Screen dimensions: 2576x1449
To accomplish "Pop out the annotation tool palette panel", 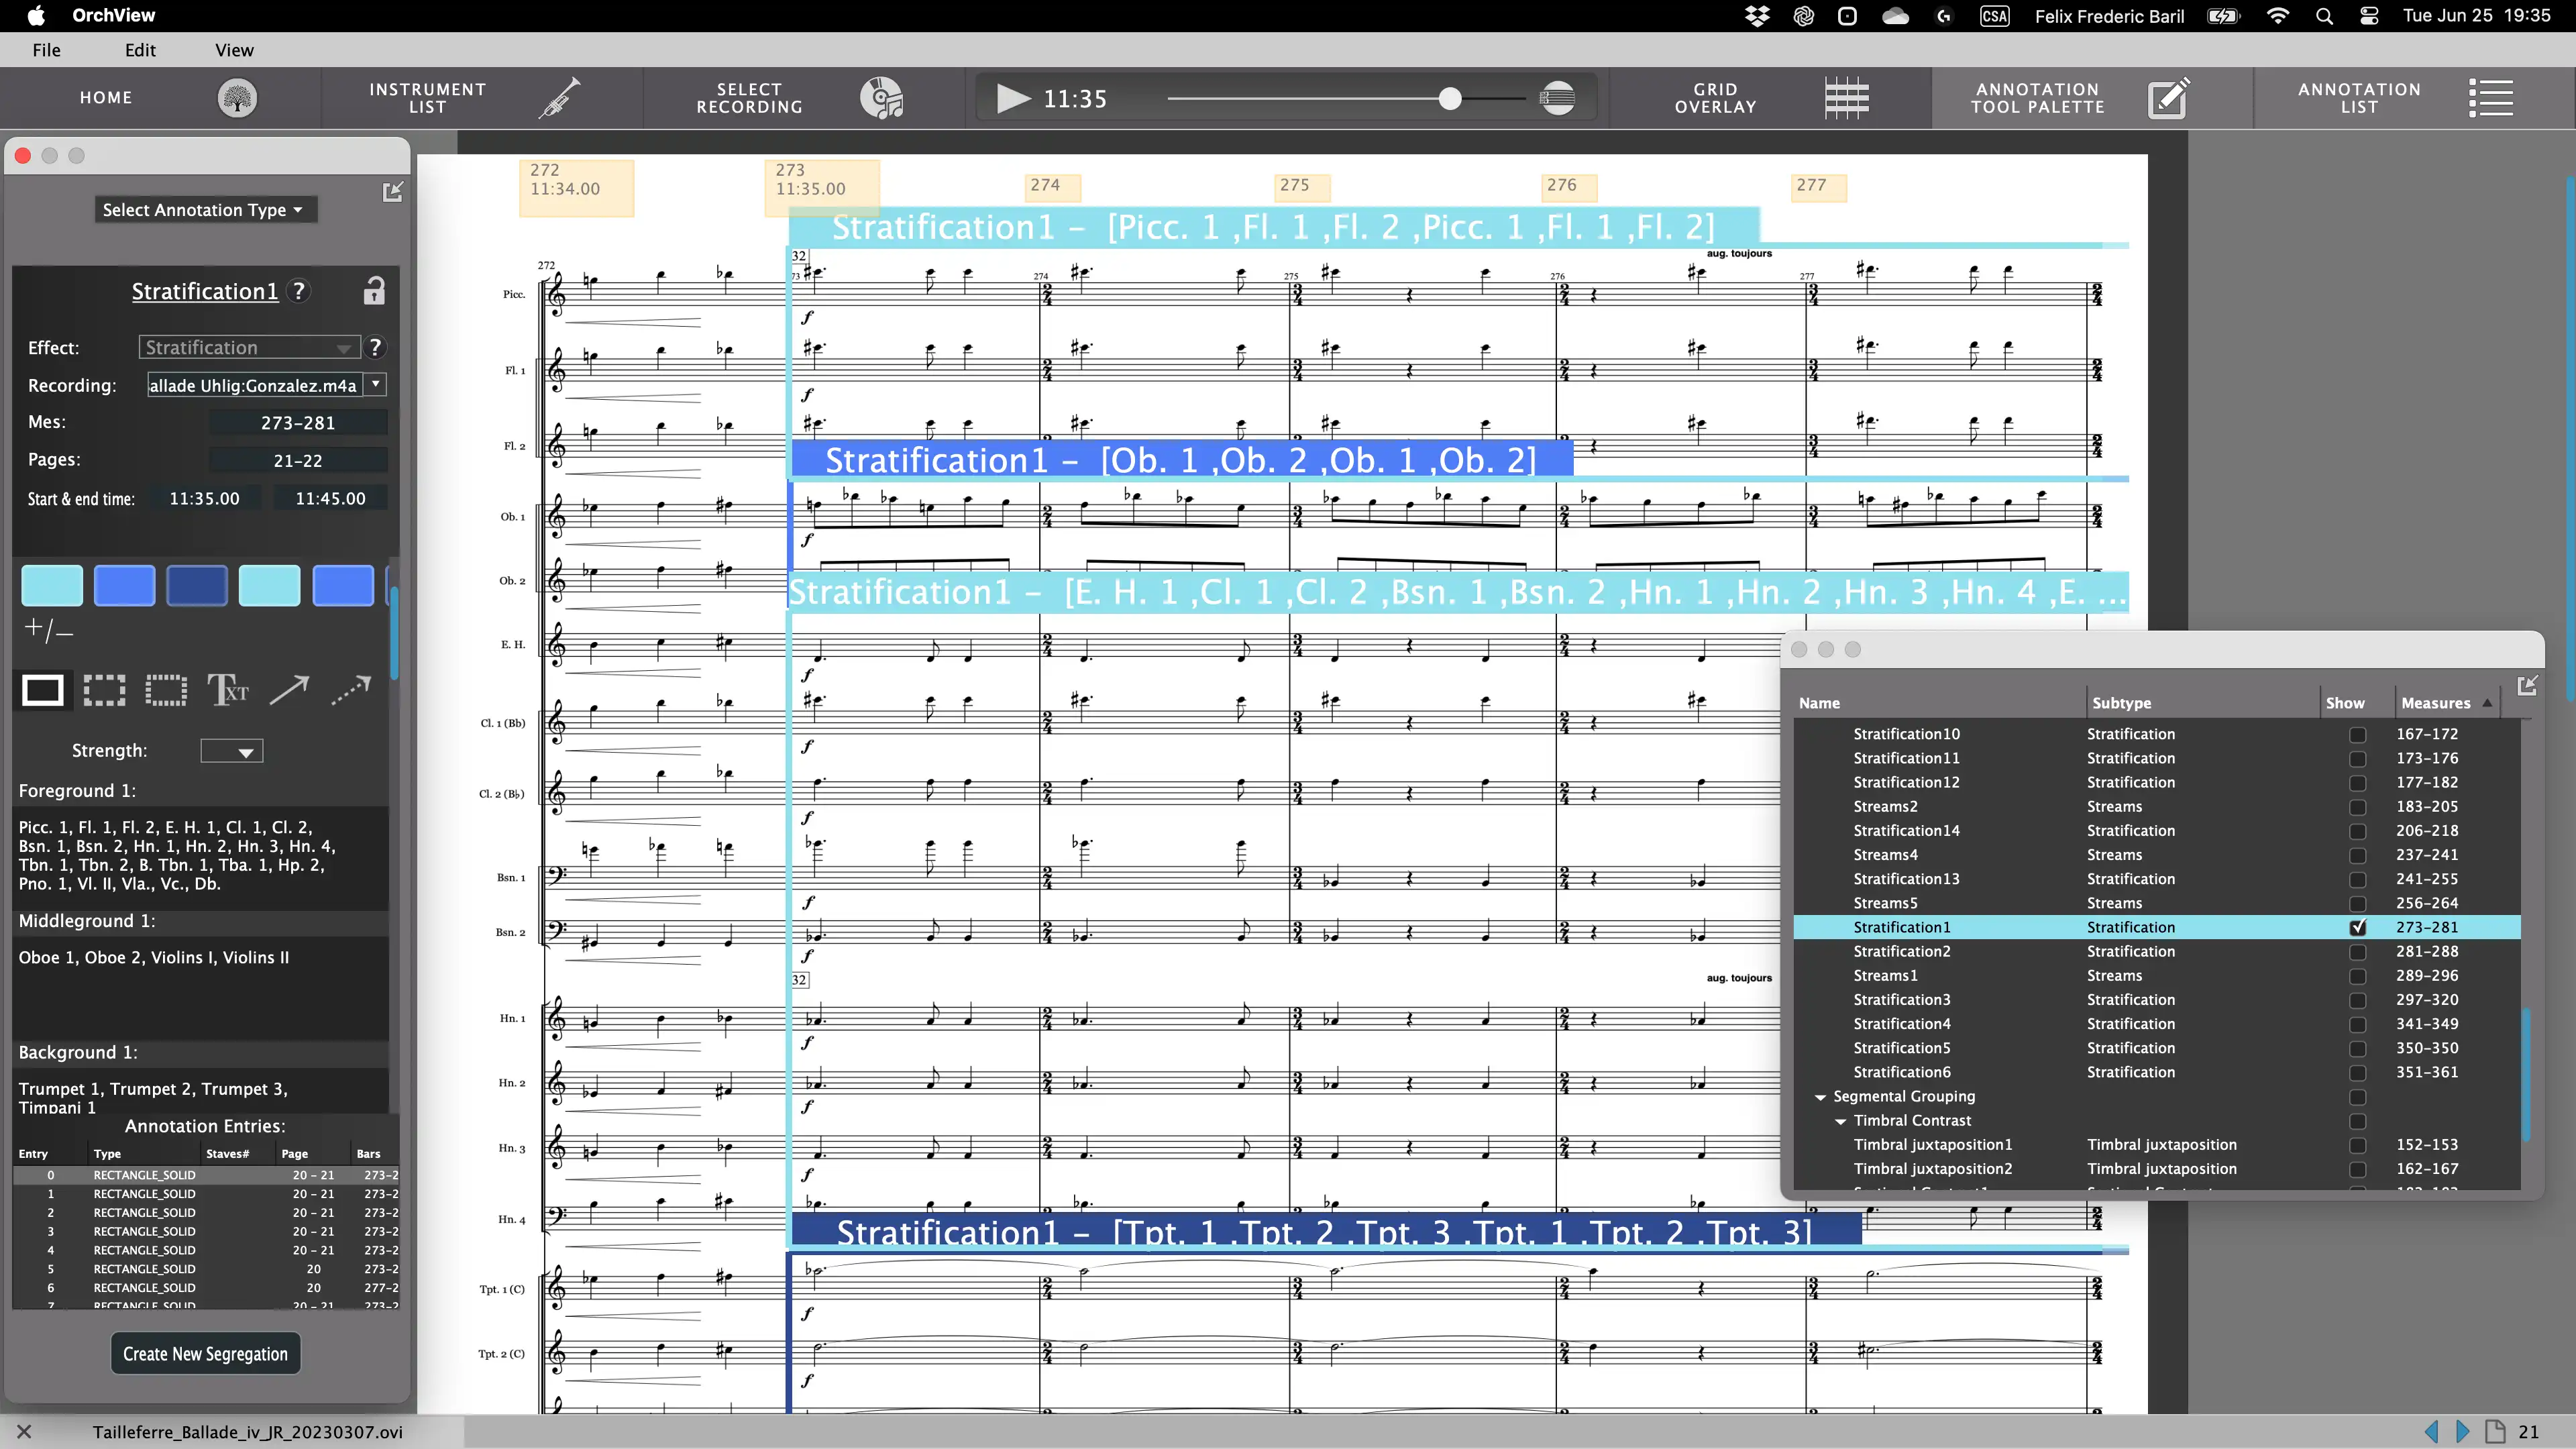I will tap(393, 192).
